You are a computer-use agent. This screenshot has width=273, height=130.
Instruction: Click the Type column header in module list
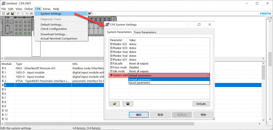coord(43,64)
